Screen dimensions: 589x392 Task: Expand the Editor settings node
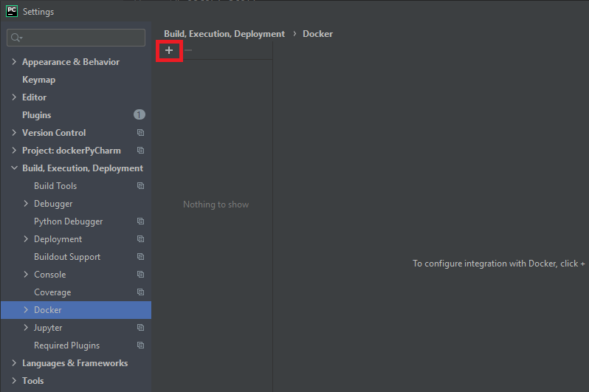coord(14,97)
